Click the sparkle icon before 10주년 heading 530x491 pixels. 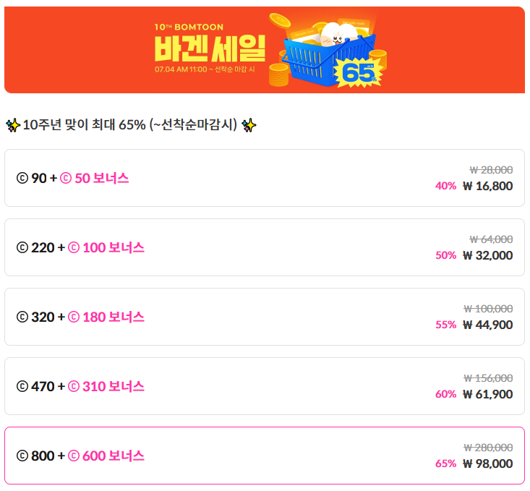pyautogui.click(x=13, y=125)
